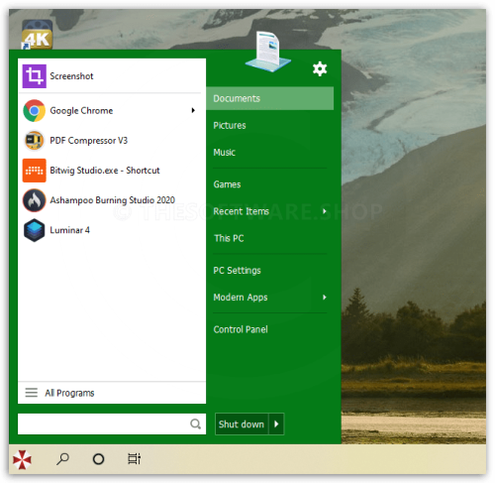Click Luminar 4 text label
Screen dimensions: 495x483
pos(69,230)
